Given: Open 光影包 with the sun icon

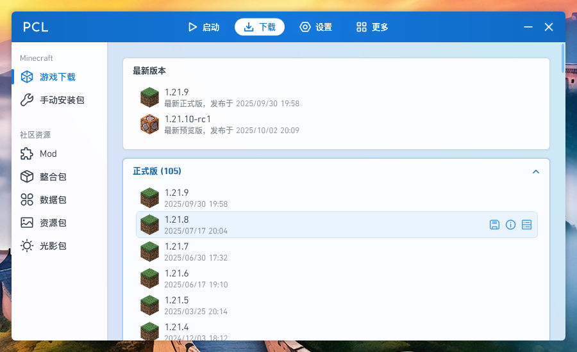Looking at the screenshot, I should coord(53,246).
